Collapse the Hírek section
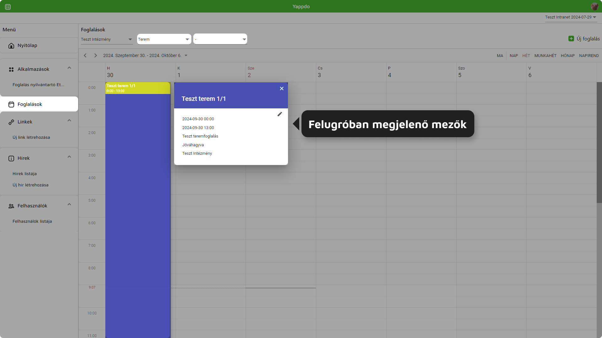This screenshot has width=602, height=338. point(69,157)
